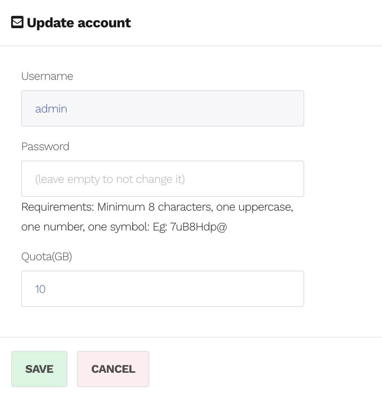Focus the Password input field
The width and height of the screenshot is (382, 398).
click(x=162, y=179)
